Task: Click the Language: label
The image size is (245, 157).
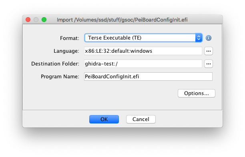Action: point(66,51)
